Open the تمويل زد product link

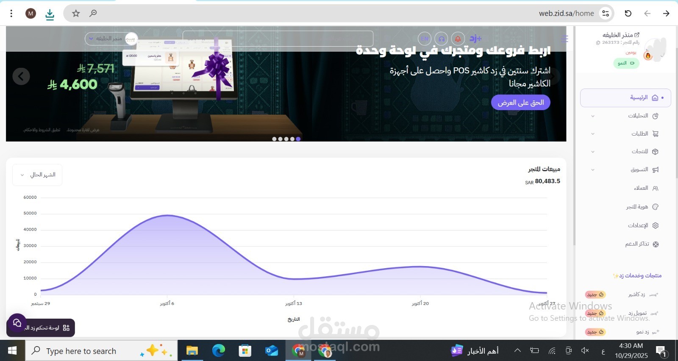638,313
